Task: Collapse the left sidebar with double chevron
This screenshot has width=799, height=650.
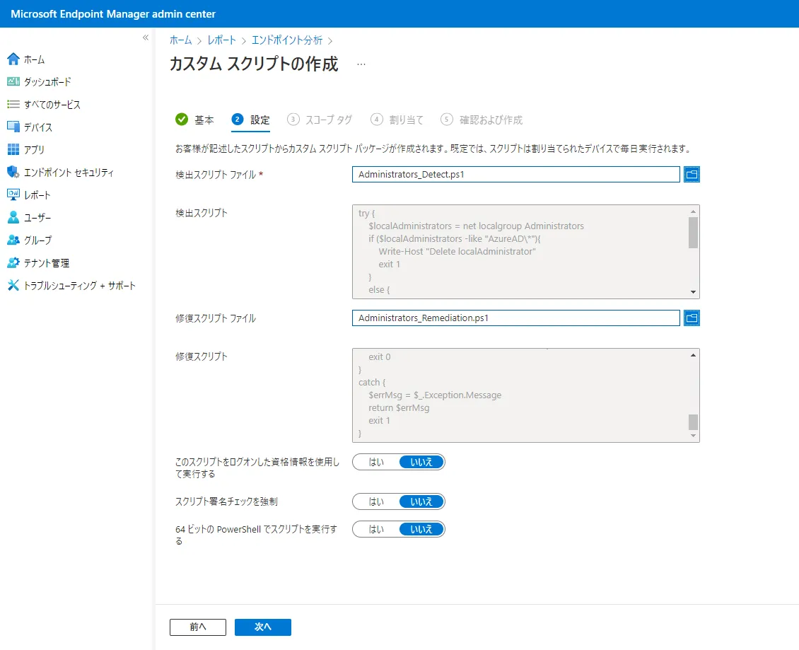Action: 145,37
